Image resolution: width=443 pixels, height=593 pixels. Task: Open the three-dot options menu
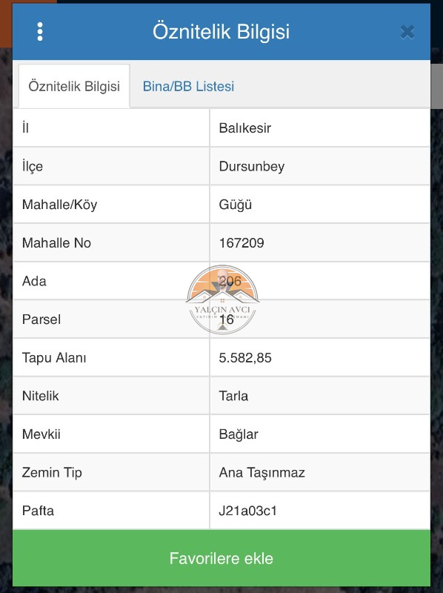(40, 31)
